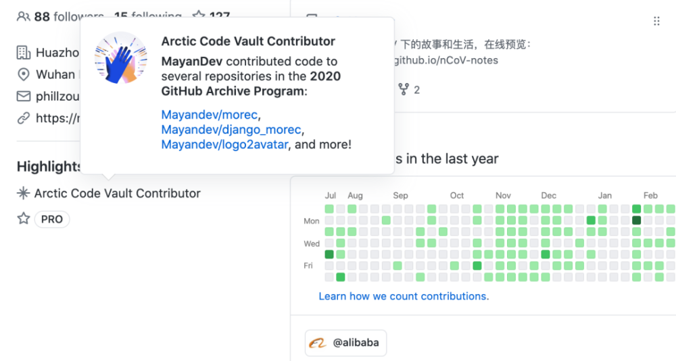The width and height of the screenshot is (676, 361).
Task: Click the link chain icon beside the URL
Action: [x=23, y=118]
